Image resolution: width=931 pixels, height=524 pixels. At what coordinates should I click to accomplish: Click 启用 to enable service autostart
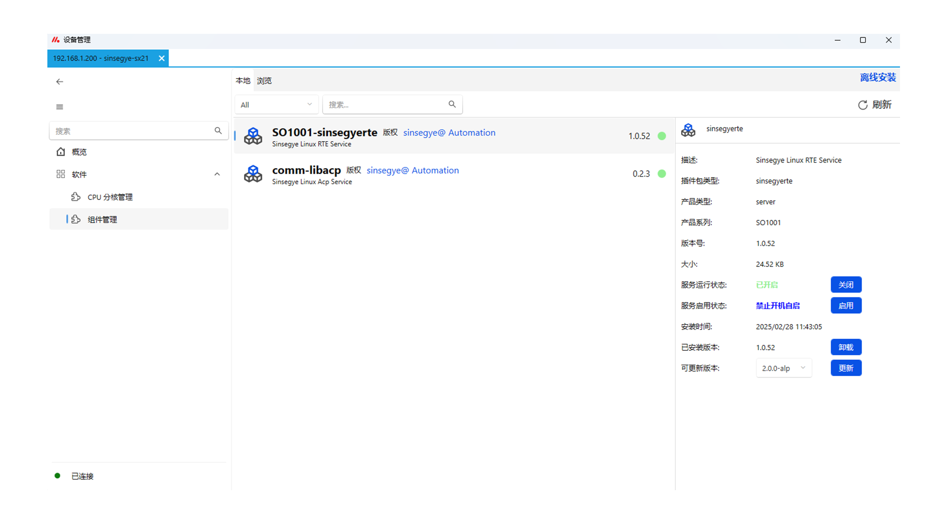tap(846, 306)
